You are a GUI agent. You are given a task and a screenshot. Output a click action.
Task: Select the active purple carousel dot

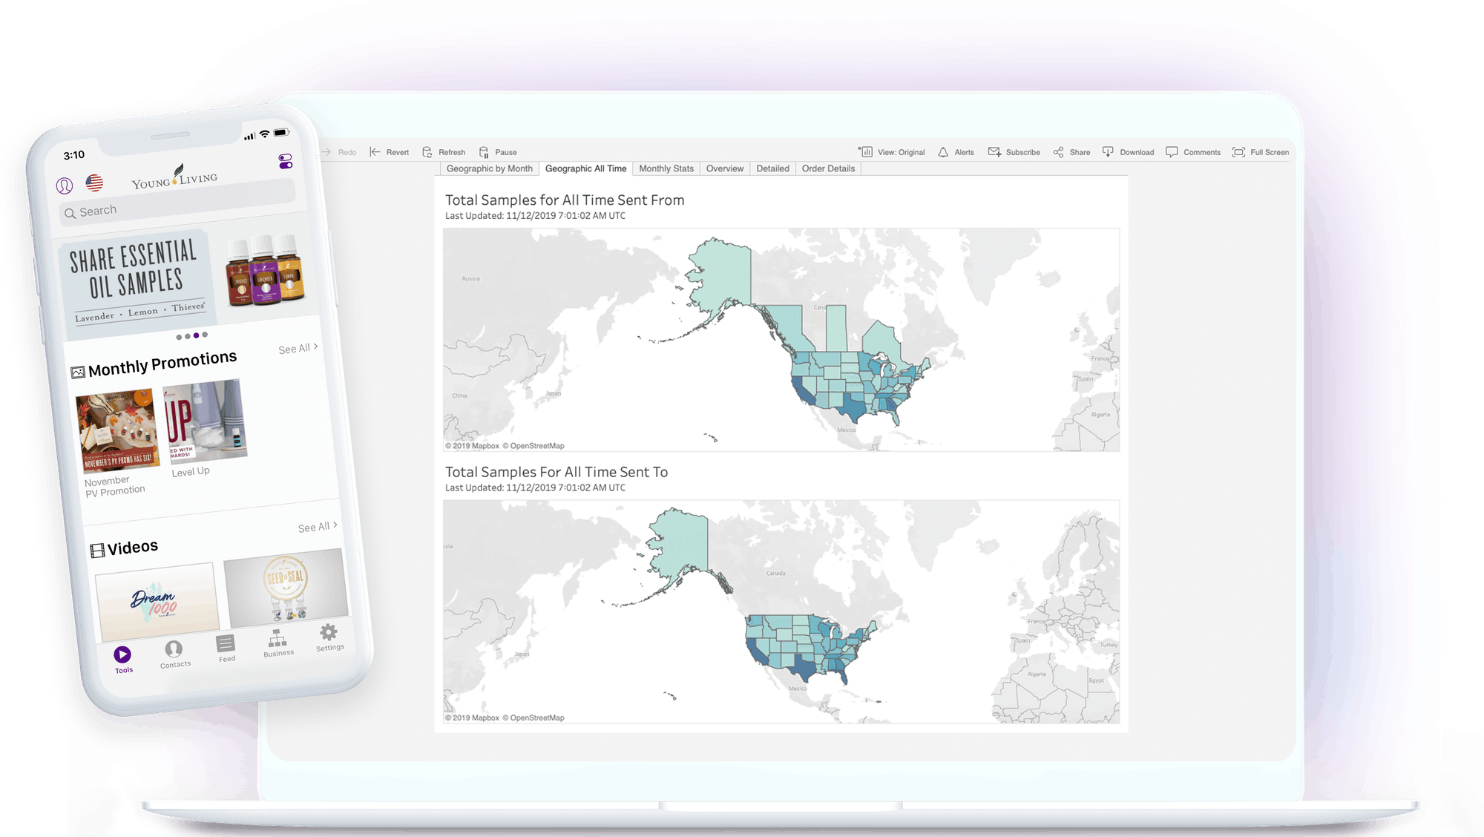(196, 335)
